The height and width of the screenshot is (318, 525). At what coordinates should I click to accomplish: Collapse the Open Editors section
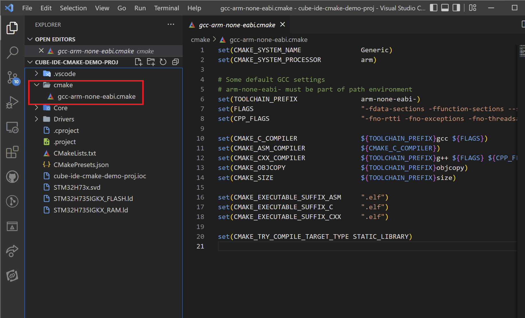click(x=30, y=39)
